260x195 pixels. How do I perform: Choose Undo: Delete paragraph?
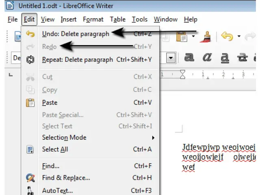pos(90,34)
